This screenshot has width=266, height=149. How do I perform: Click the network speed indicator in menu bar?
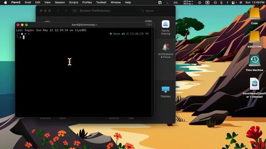pyautogui.click(x=188, y=2)
